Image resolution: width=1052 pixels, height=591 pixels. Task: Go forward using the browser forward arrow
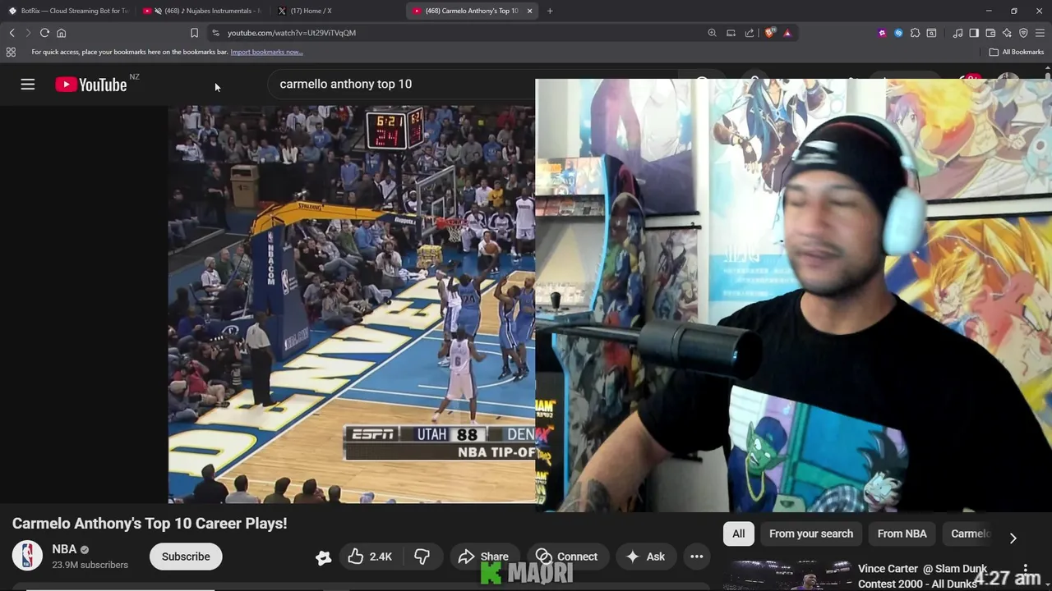(27, 33)
